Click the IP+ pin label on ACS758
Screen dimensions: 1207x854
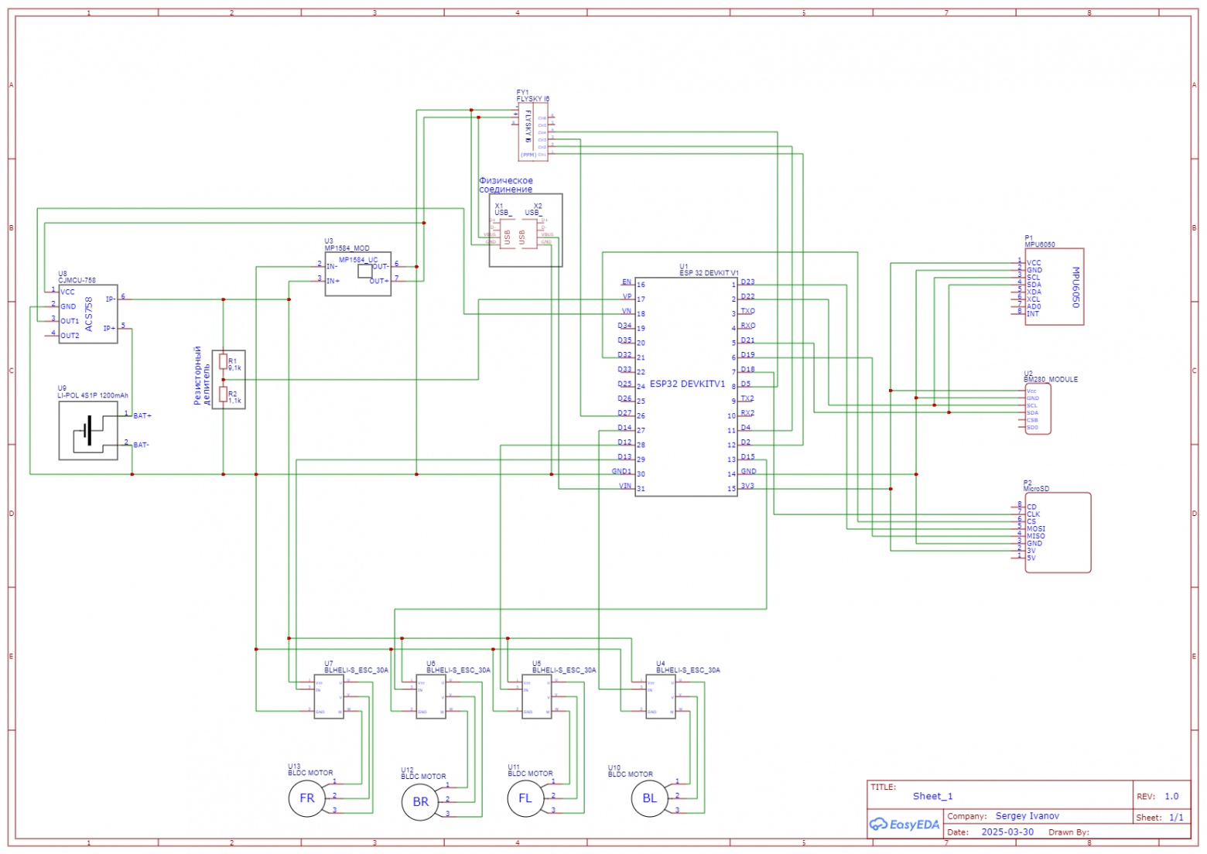(x=110, y=328)
